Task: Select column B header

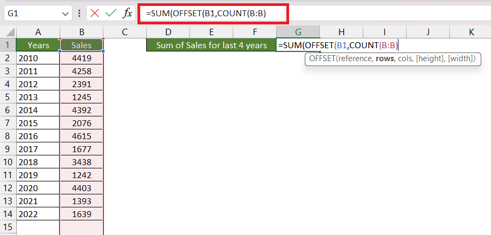Action: pyautogui.click(x=81, y=32)
